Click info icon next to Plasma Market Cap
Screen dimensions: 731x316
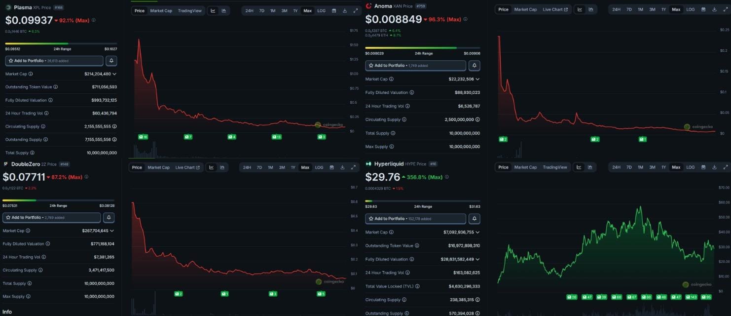[x=31, y=74]
